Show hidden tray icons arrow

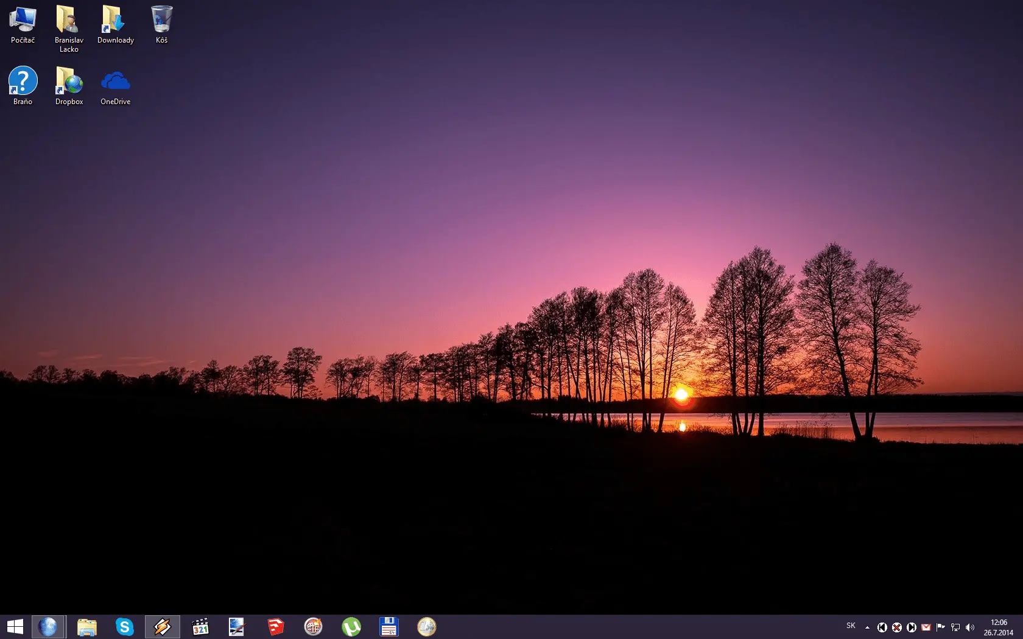[867, 627]
